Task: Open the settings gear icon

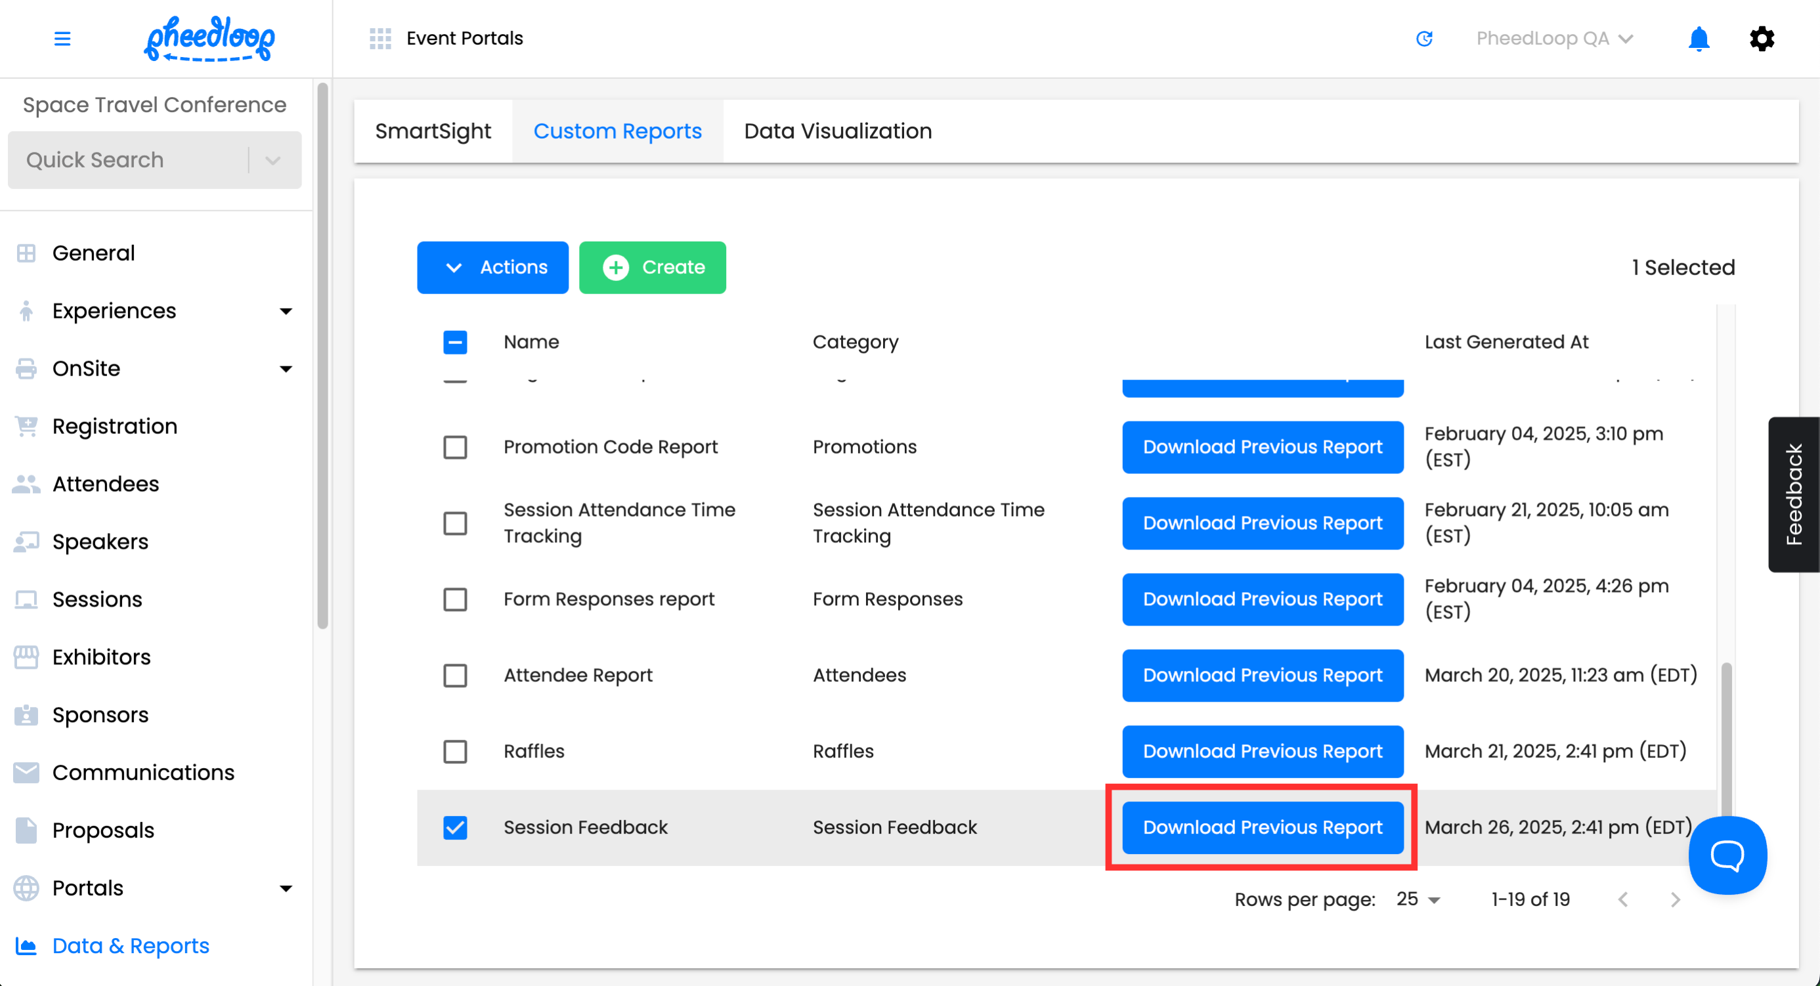Action: 1762,38
